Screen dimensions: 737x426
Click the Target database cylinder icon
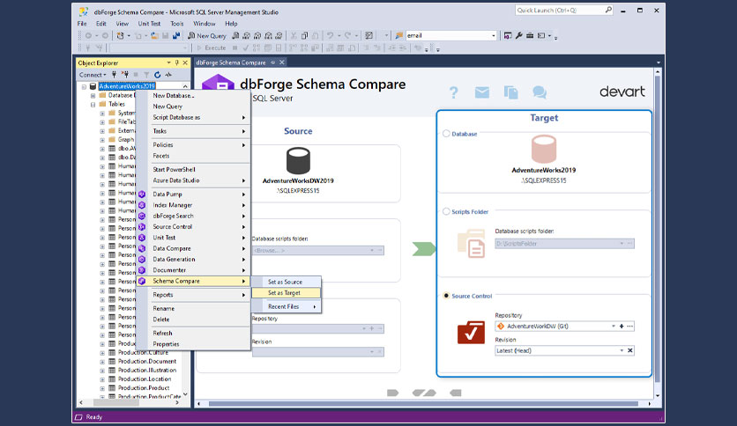544,150
